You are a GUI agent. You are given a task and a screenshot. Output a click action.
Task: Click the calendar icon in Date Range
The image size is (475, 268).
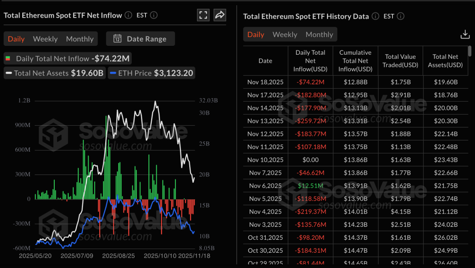[117, 39]
